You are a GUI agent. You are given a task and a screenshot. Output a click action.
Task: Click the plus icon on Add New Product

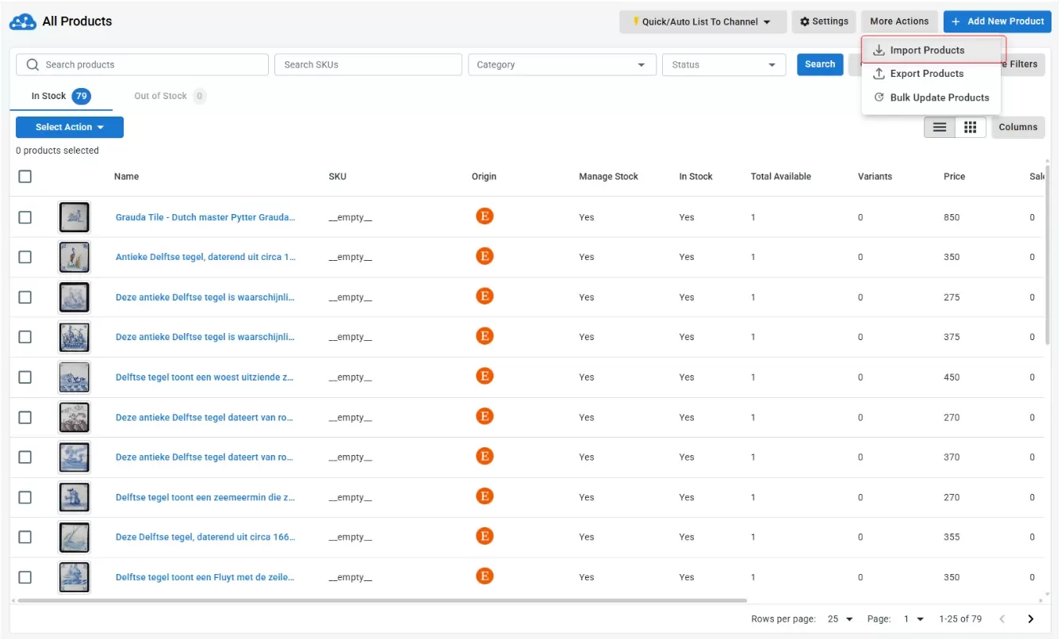pyautogui.click(x=956, y=22)
